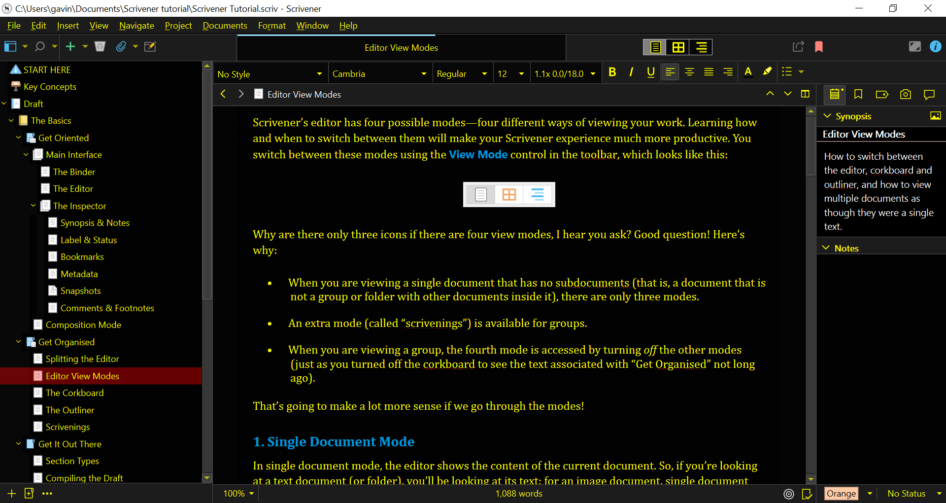The height and width of the screenshot is (503, 946).
Task: Open the Window menu
Action: click(x=312, y=26)
